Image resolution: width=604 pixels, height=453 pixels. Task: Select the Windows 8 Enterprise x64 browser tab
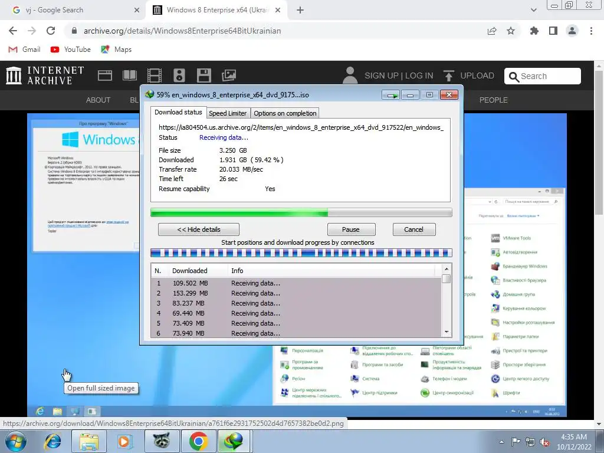[217, 10]
